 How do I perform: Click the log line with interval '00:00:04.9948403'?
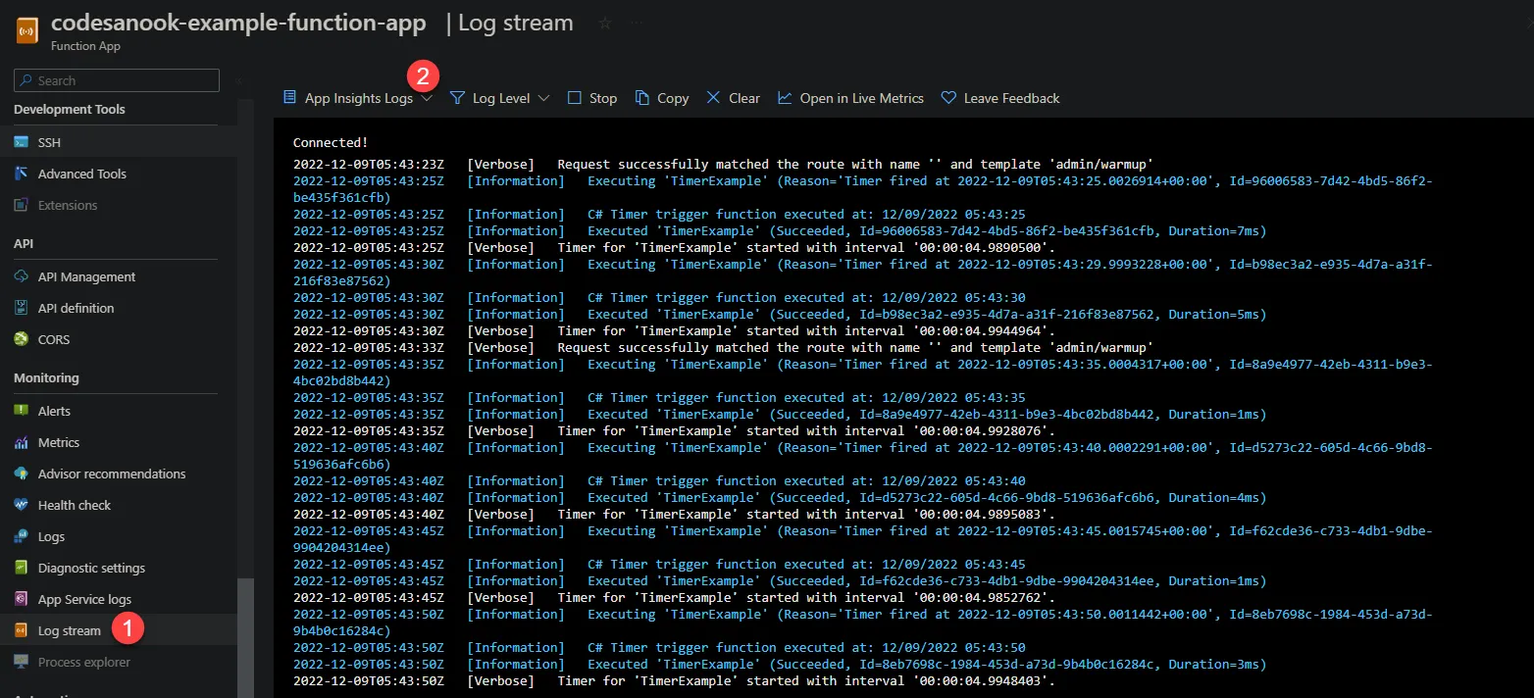pos(674,681)
